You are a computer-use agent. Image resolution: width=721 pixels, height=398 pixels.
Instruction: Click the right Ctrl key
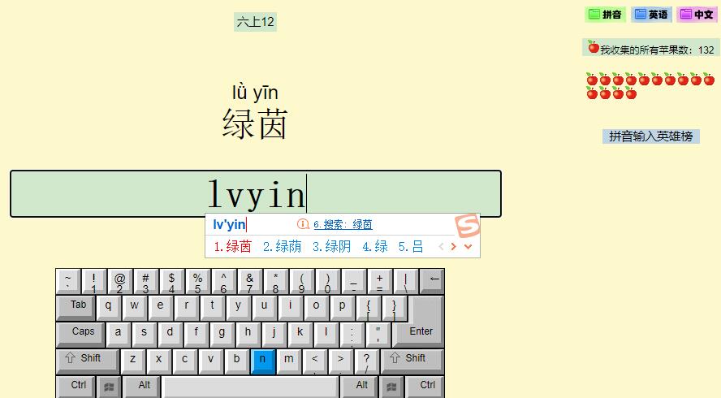[x=425, y=387]
